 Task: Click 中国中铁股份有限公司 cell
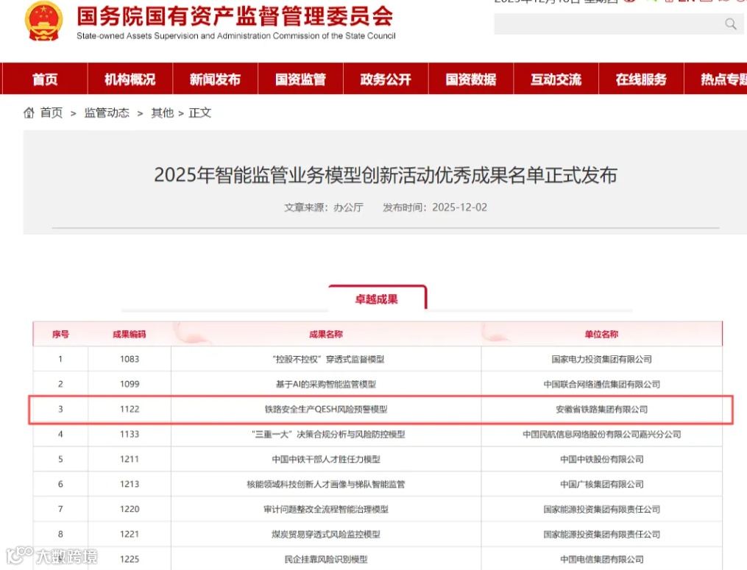[x=602, y=459]
